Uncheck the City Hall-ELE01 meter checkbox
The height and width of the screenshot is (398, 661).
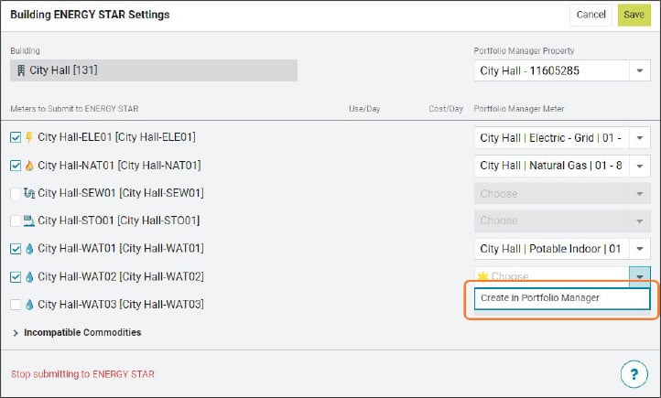[x=15, y=138]
